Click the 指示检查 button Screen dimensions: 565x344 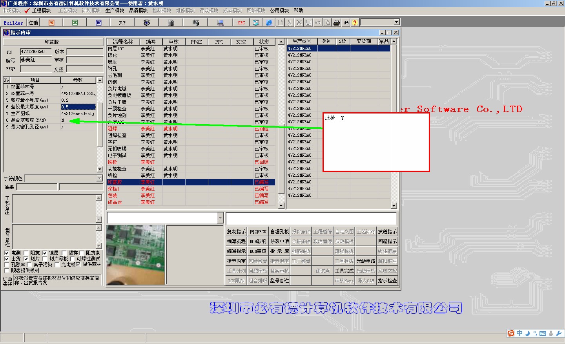coord(387,281)
